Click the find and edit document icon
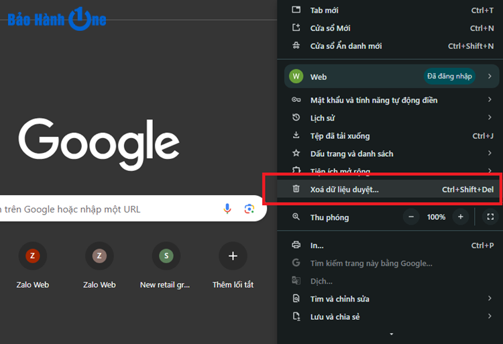Viewport: 503px width, 344px height. click(296, 298)
